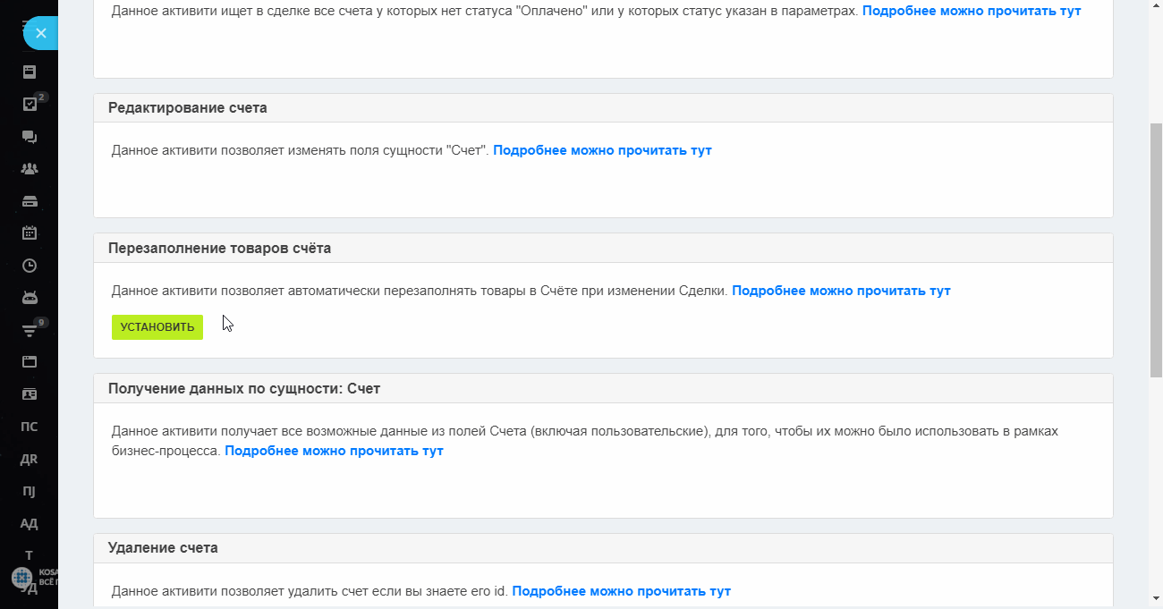The width and height of the screenshot is (1163, 609).
Task: Open tasks icon with badge 2
Action: point(30,104)
